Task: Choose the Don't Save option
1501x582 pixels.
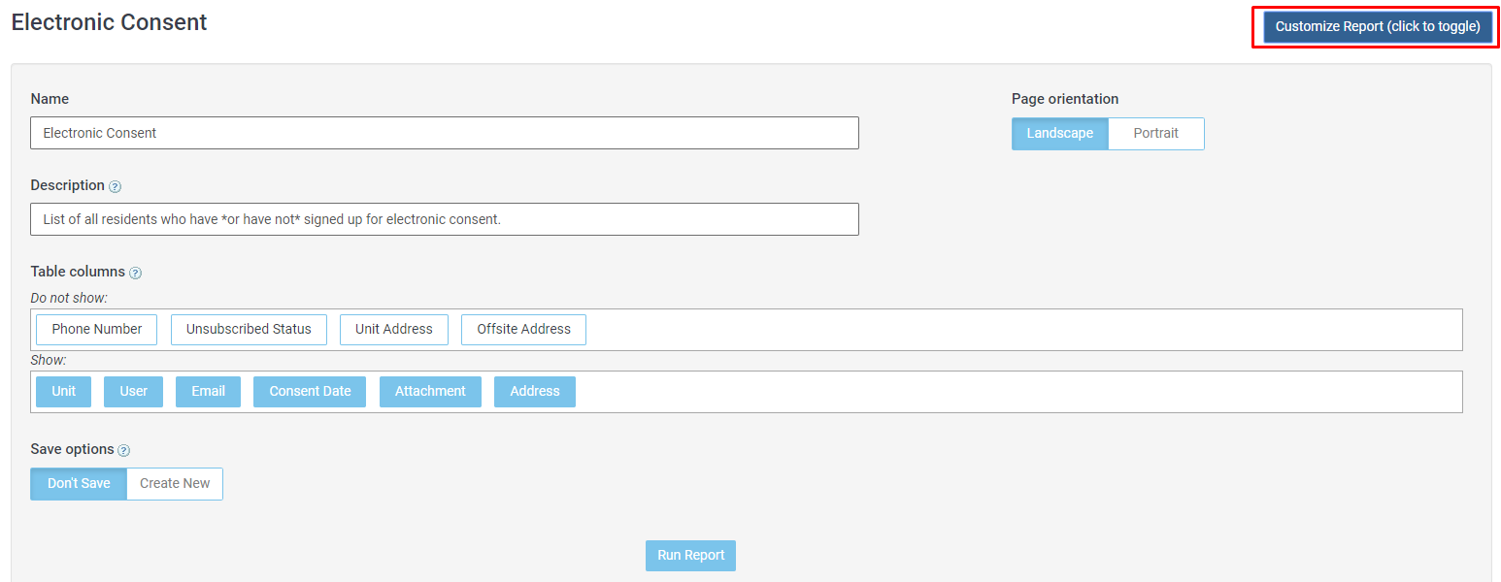Action: (x=79, y=484)
